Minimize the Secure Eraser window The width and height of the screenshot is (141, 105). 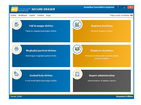pyautogui.click(x=124, y=7)
